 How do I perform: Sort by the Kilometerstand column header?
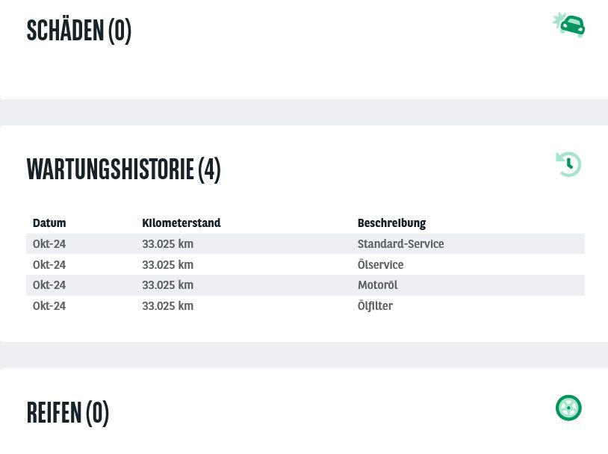click(x=181, y=223)
